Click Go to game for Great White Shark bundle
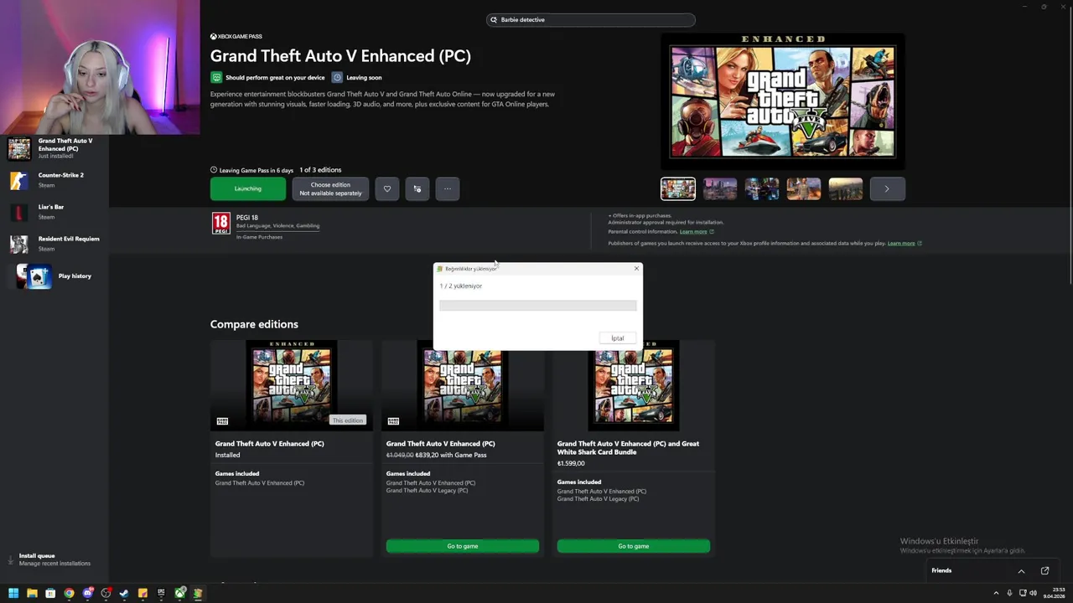This screenshot has height=603, width=1073. (x=634, y=546)
